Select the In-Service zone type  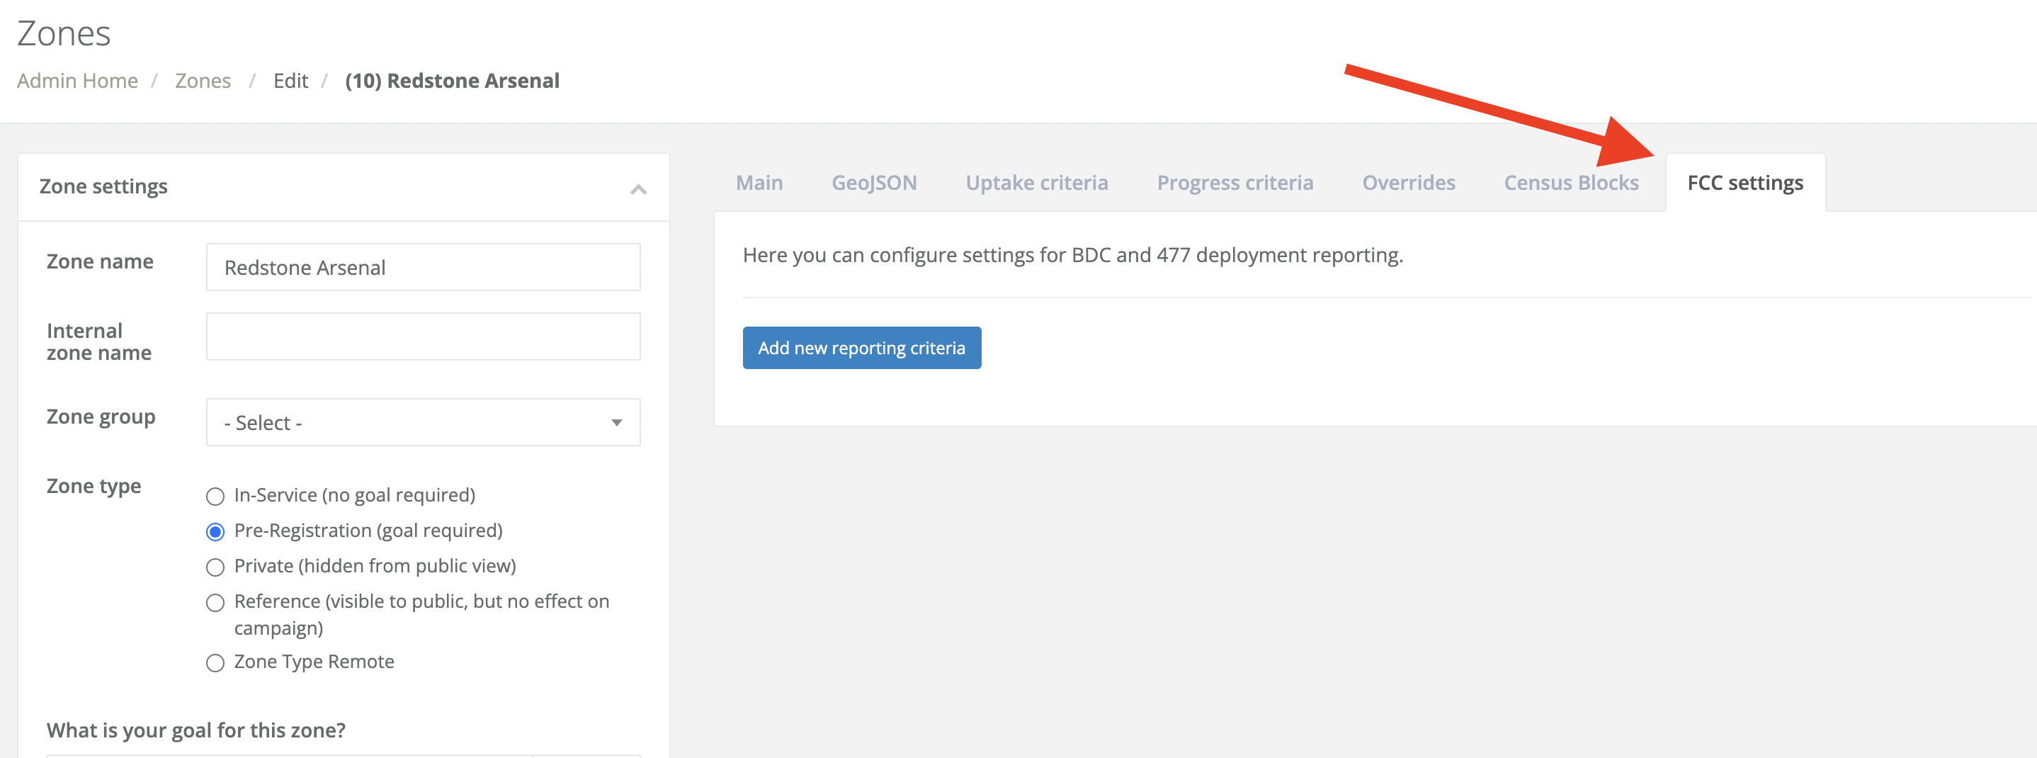tap(215, 496)
